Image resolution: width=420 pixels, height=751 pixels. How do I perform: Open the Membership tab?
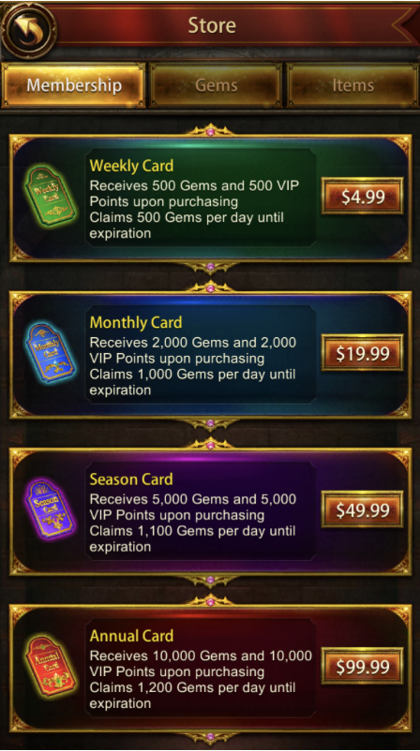(73, 85)
